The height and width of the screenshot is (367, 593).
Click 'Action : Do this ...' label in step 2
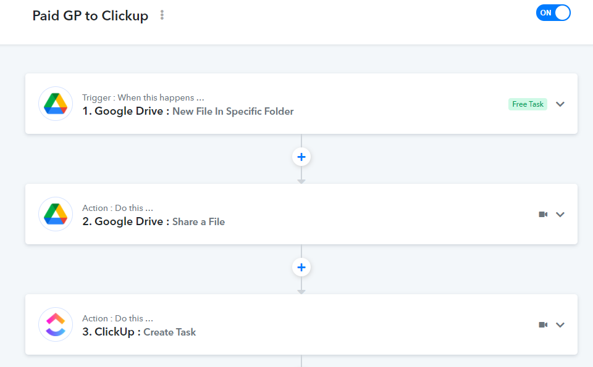[117, 208]
